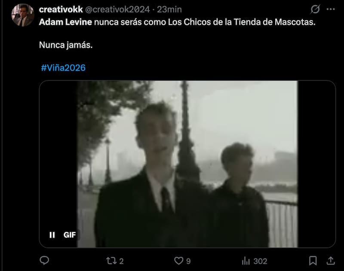View tweet analytics via the bar chart icon
Image resolution: width=344 pixels, height=271 pixels.
(x=246, y=261)
